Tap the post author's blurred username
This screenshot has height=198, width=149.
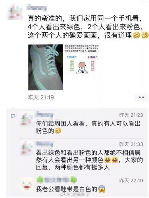pos(37,7)
